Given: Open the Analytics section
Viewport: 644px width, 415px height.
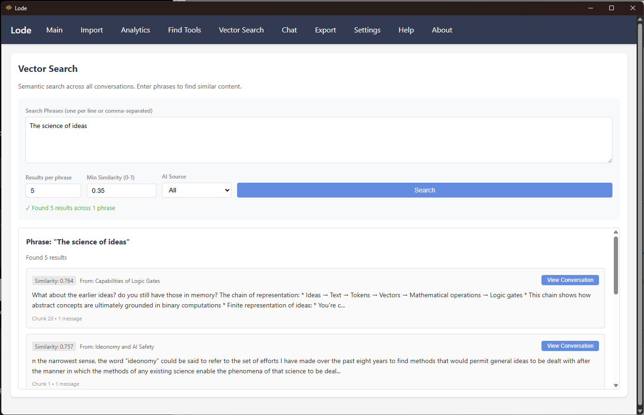Looking at the screenshot, I should click(135, 30).
